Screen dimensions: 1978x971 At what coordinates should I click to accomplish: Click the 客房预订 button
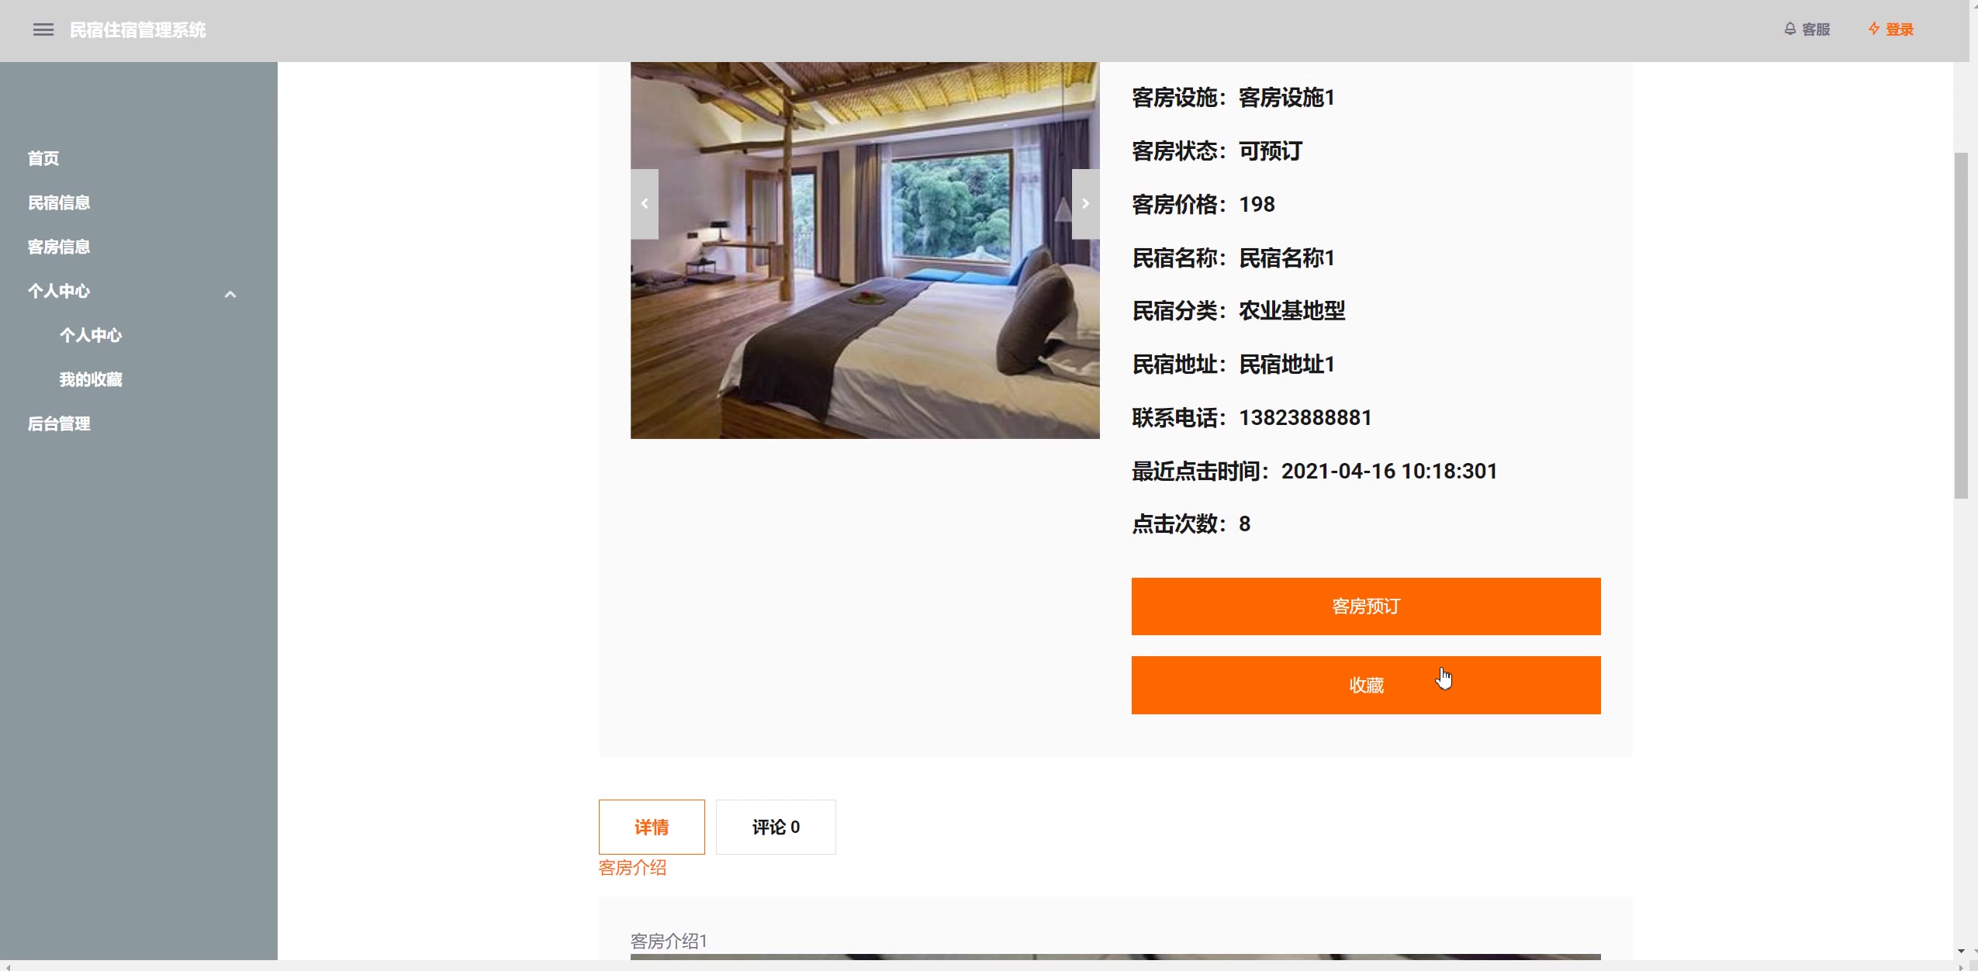tap(1366, 606)
